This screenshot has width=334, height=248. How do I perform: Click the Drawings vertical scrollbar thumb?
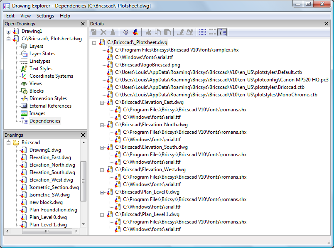tap(83, 181)
